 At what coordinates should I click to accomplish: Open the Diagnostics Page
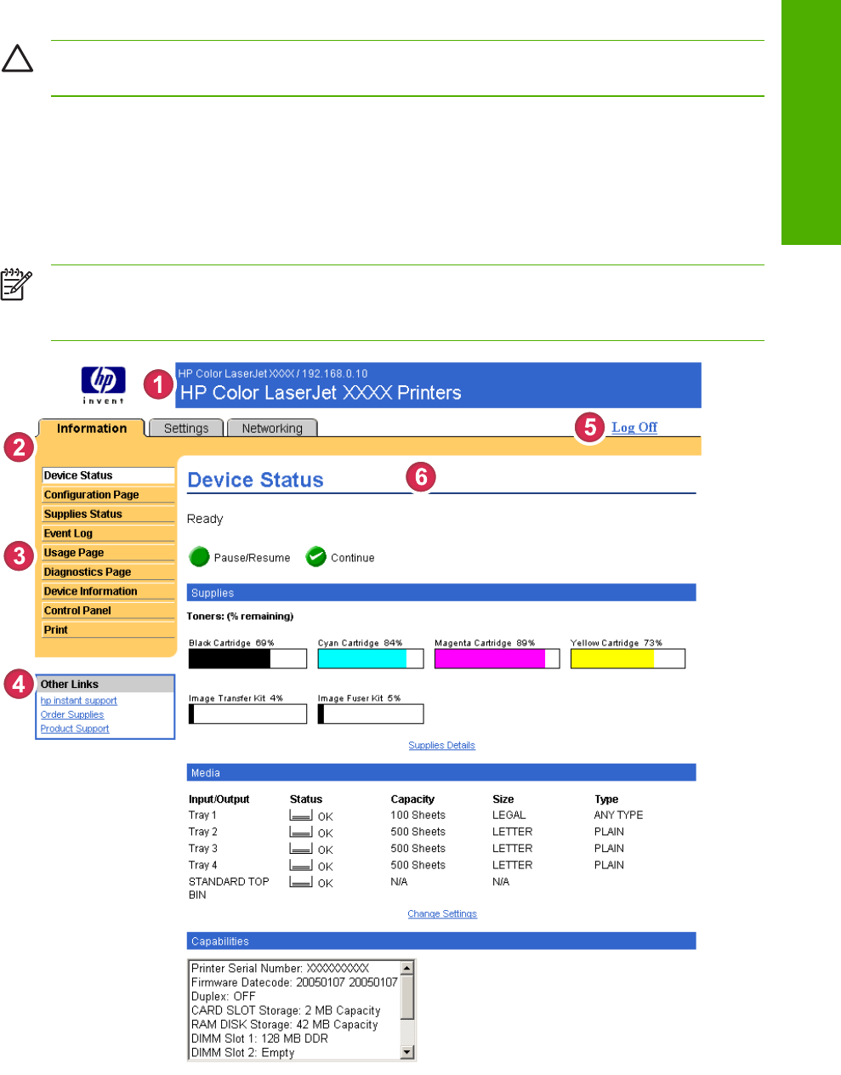pyautogui.click(x=108, y=572)
